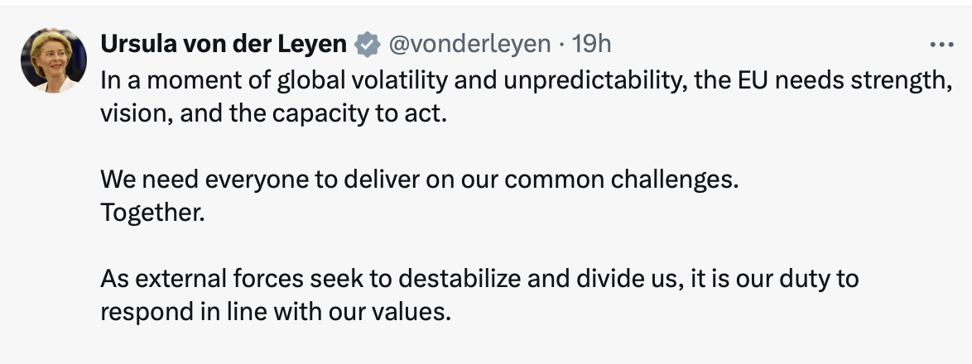Click the verified badge beside the name

(x=368, y=45)
